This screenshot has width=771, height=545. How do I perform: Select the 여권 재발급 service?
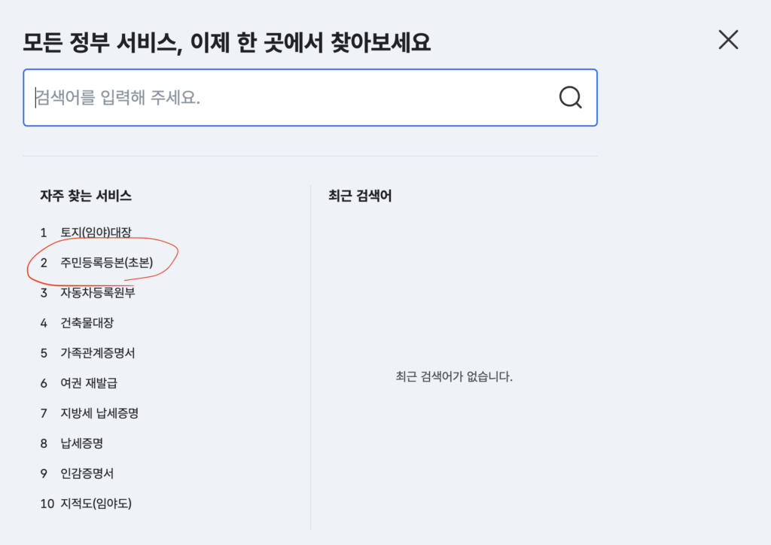click(x=89, y=383)
